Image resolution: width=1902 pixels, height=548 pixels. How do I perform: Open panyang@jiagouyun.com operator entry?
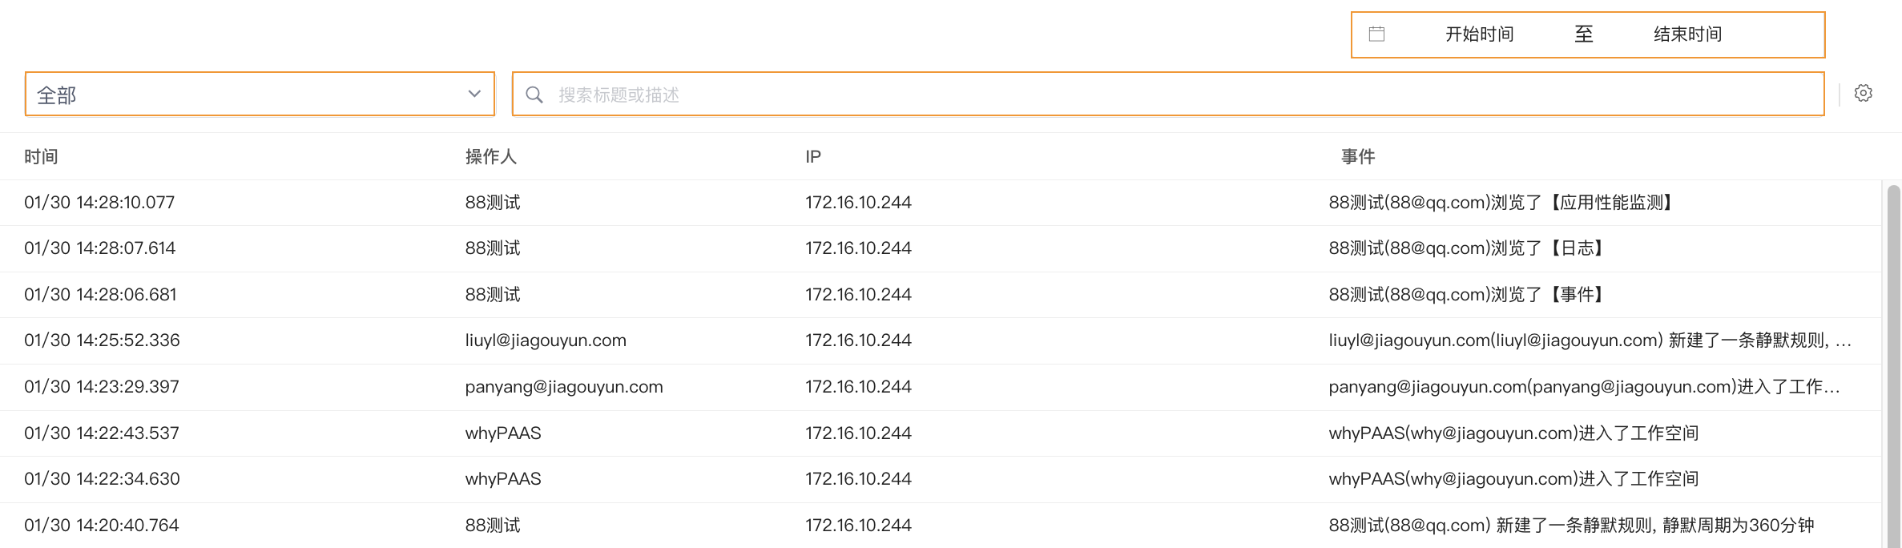564,387
